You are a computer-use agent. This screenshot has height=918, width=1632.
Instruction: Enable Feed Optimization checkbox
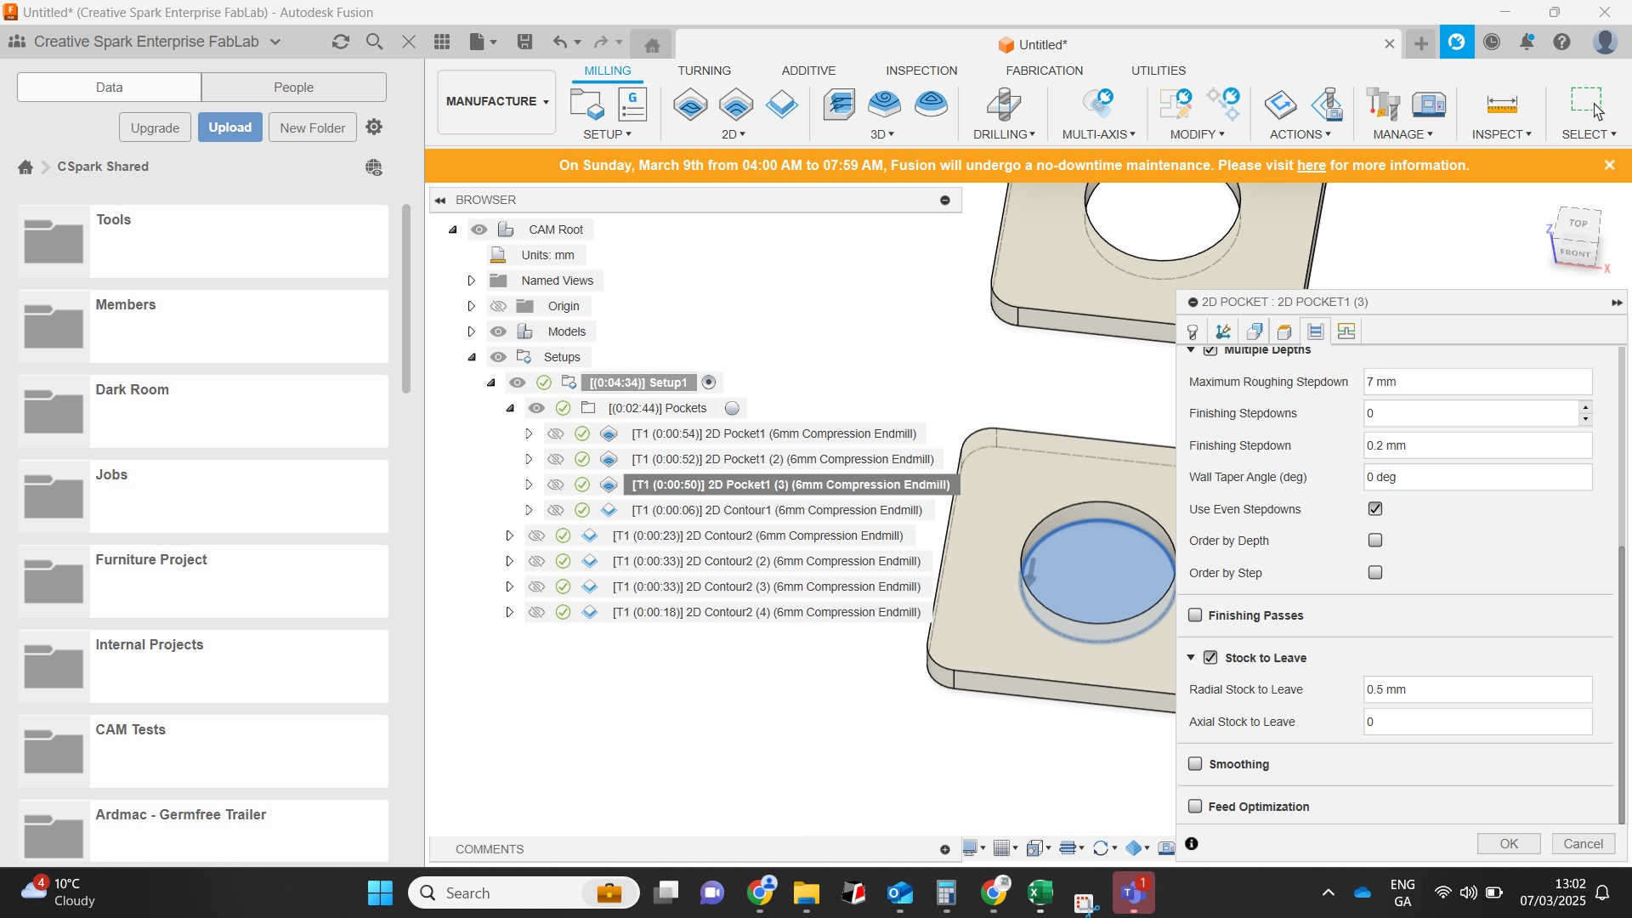click(x=1195, y=806)
